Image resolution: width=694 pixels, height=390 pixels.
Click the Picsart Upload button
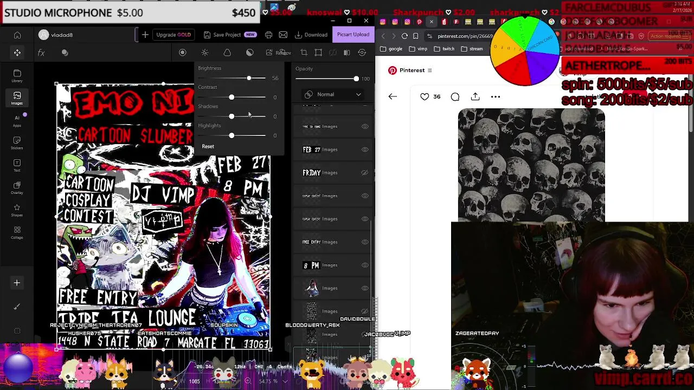pyautogui.click(x=353, y=35)
